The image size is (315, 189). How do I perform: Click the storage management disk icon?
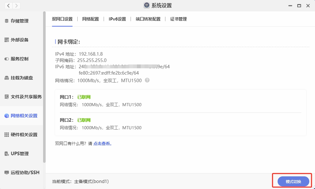pos(7,21)
